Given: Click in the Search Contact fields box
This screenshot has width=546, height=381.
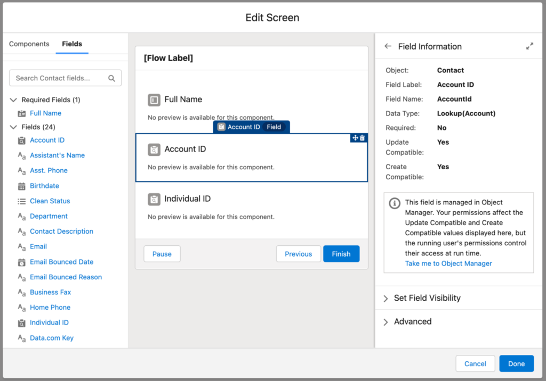Looking at the screenshot, I should (x=60, y=78).
